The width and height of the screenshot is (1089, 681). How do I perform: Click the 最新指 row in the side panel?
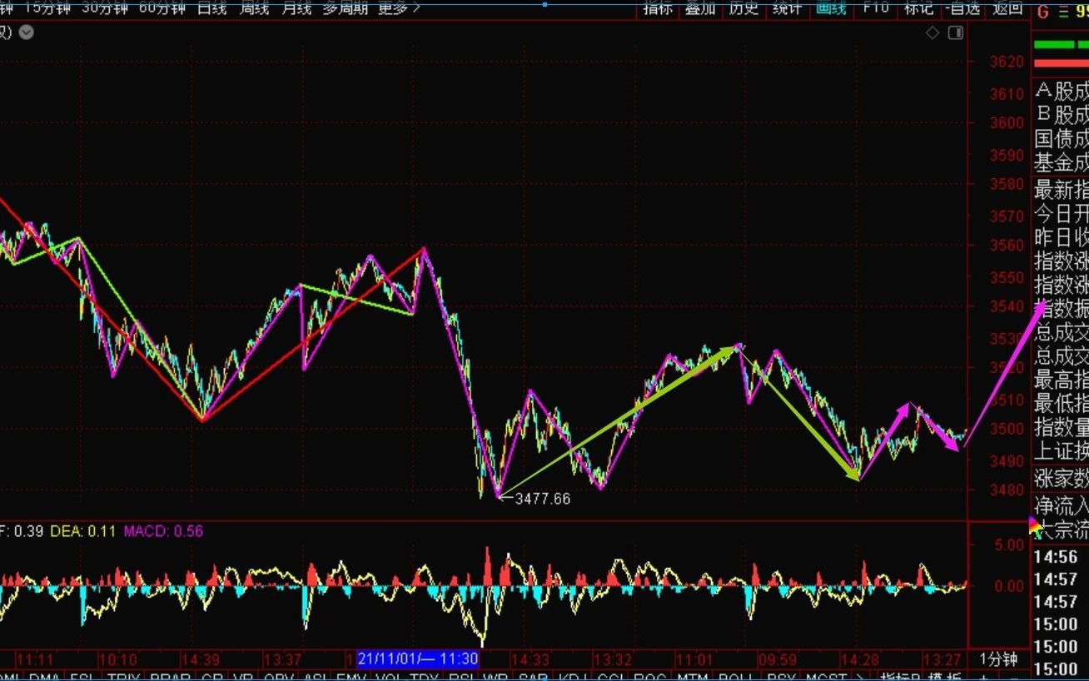click(1061, 190)
